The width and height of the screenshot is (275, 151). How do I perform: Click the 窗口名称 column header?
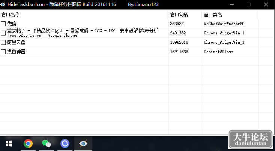84,15
